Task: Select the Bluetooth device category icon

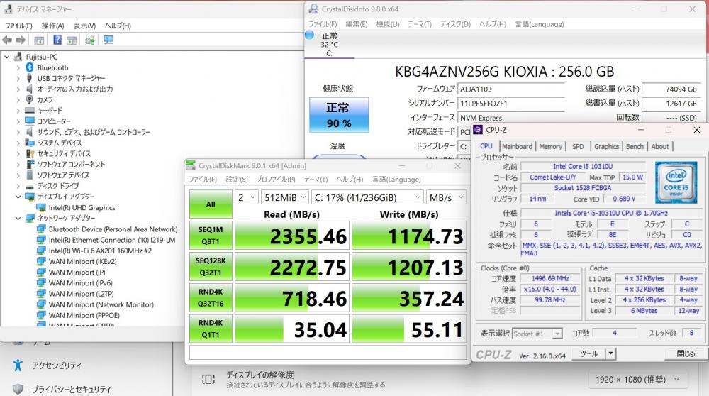Action: (x=30, y=67)
